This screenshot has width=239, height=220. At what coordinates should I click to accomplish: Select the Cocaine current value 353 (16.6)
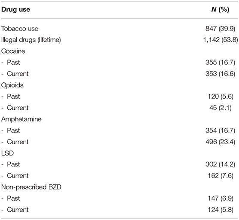coord(220,74)
